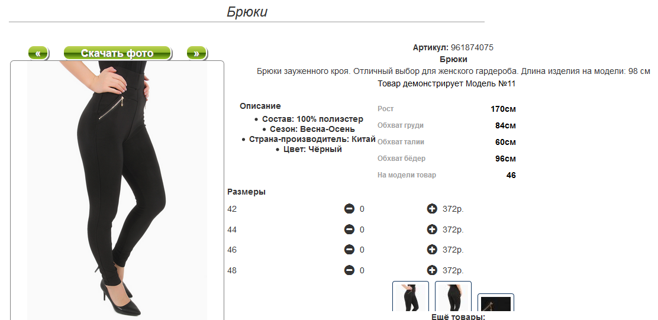Screen dimensions: 658x320
Task: Click the Брюки page heading
Action: (247, 12)
